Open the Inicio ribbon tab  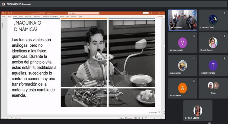(9, 17)
